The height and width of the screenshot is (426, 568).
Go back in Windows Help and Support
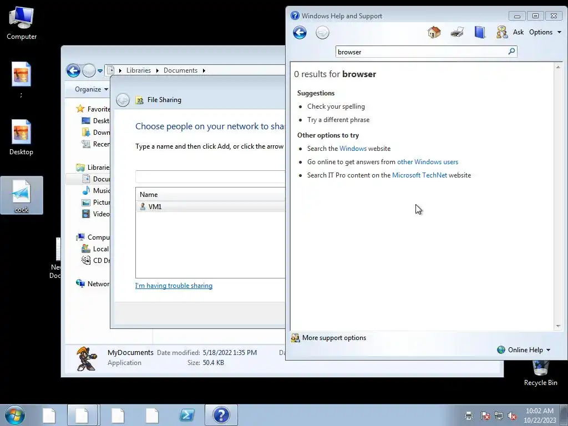[300, 33]
